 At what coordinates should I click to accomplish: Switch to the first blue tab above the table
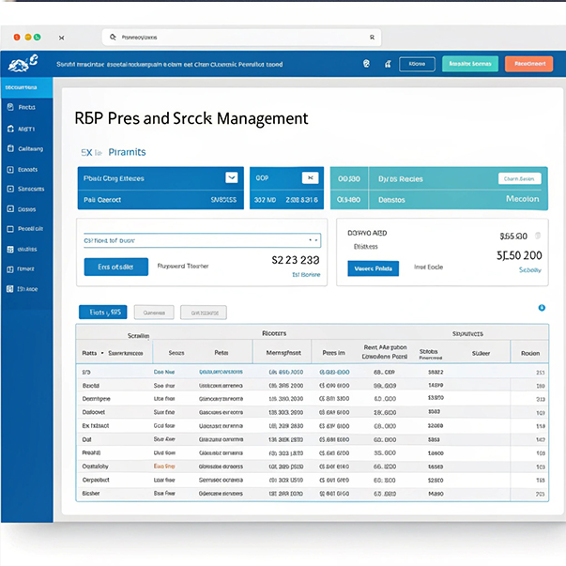point(103,313)
